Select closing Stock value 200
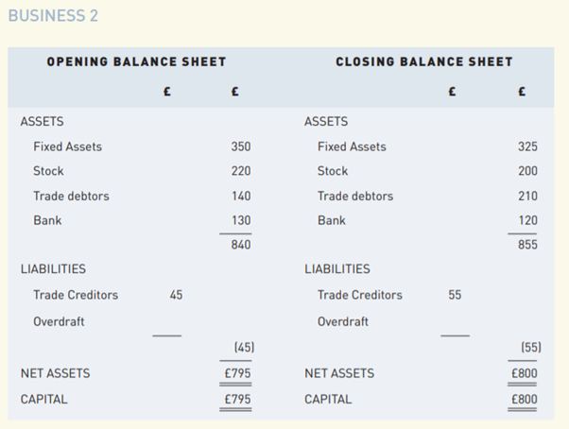 [x=527, y=171]
